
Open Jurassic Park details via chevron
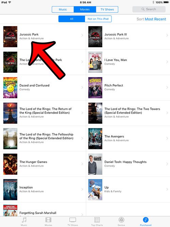pos(82,35)
